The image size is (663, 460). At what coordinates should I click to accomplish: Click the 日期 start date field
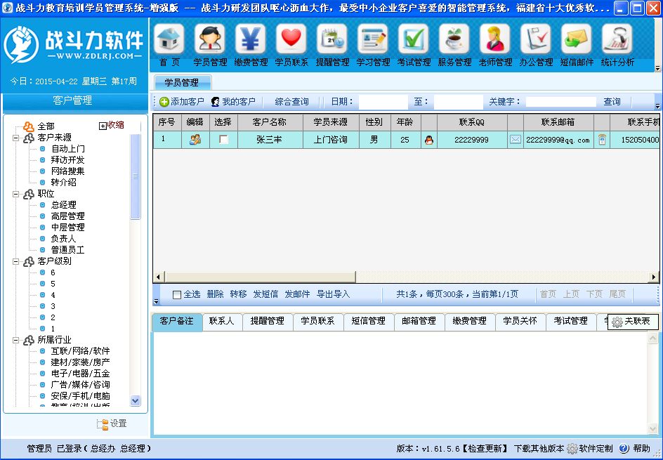(383, 102)
